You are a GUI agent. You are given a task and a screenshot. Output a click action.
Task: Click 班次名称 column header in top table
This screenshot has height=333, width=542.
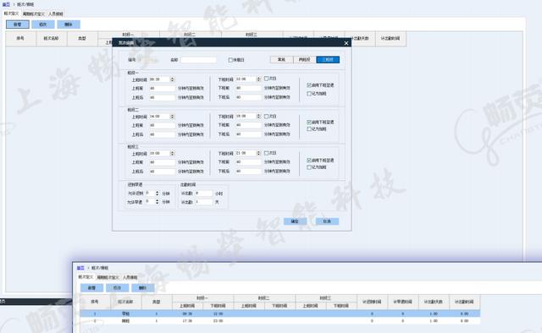point(51,38)
